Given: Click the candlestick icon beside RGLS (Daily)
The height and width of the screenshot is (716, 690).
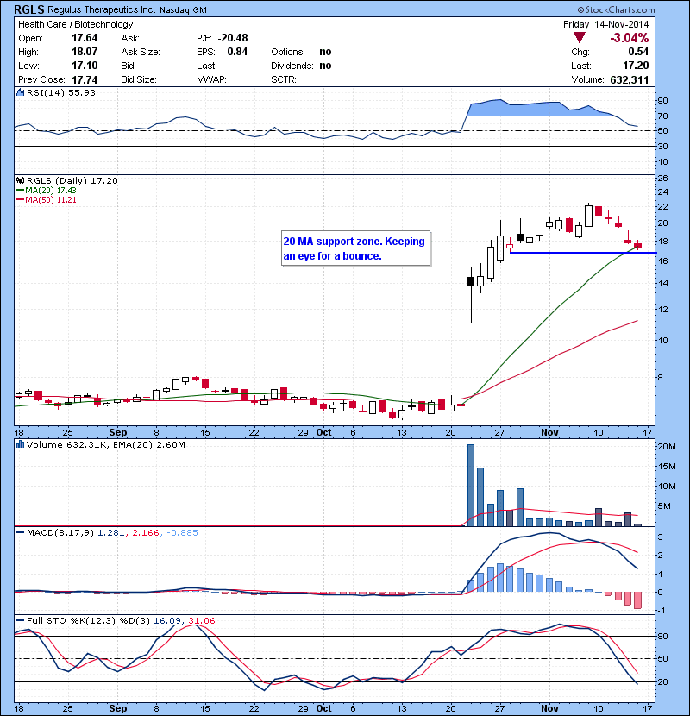Looking at the screenshot, I should click(x=20, y=181).
